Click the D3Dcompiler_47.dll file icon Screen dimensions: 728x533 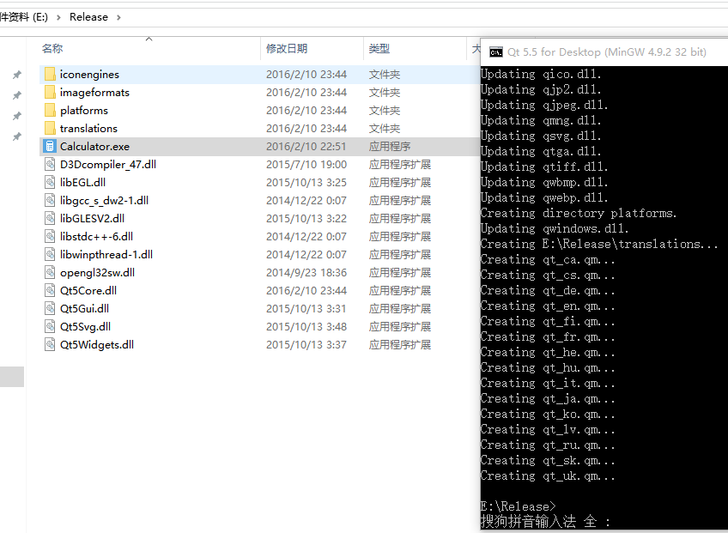50,164
